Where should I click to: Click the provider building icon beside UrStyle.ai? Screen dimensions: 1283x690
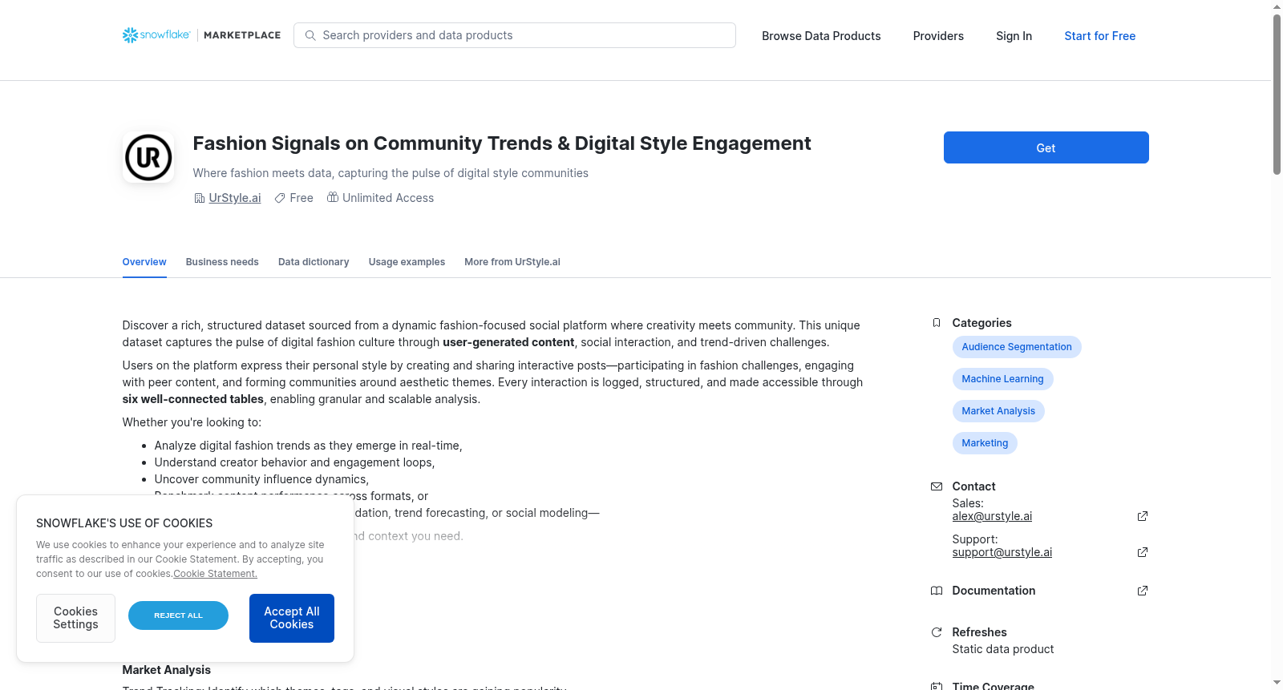pyautogui.click(x=199, y=198)
